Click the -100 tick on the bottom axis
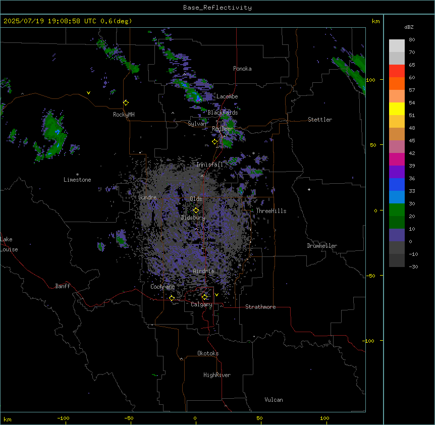 (x=63, y=418)
